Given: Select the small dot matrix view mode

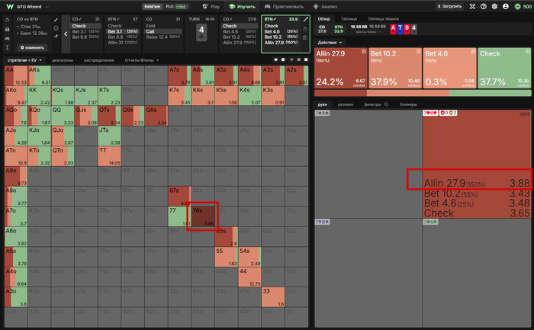Looking at the screenshot, I should (x=291, y=59).
